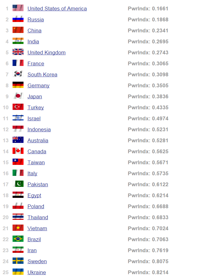The image size is (197, 277).
Task: Click the Sweden flag icon
Action: point(18,261)
